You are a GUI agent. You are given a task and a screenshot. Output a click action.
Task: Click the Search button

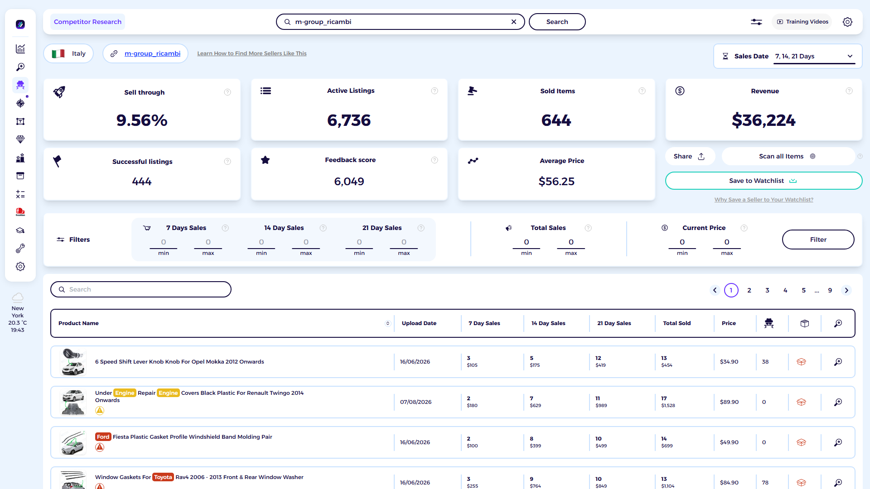tap(557, 22)
